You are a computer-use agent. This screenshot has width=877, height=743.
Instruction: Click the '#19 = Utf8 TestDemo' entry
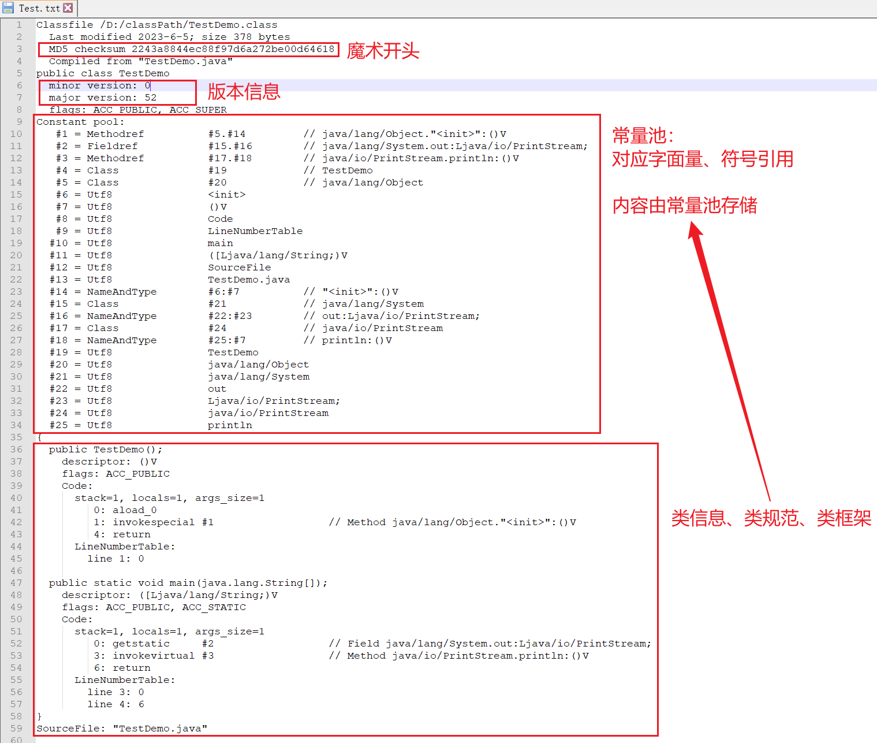[154, 352]
